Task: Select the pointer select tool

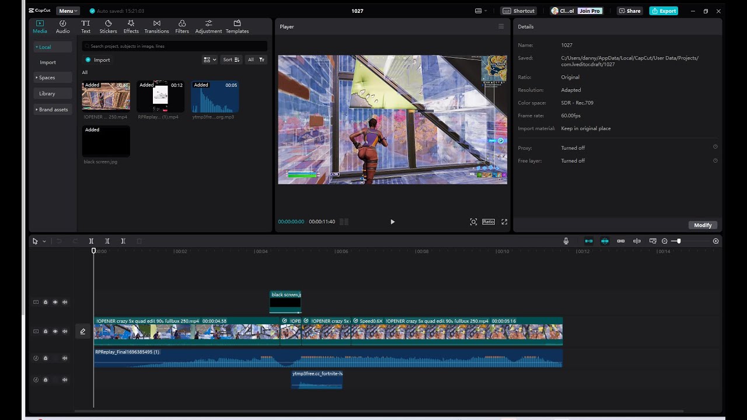Action: 35,241
